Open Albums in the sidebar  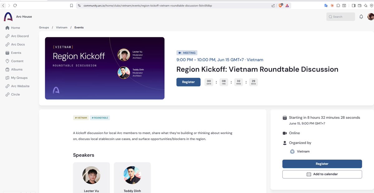(x=14, y=70)
